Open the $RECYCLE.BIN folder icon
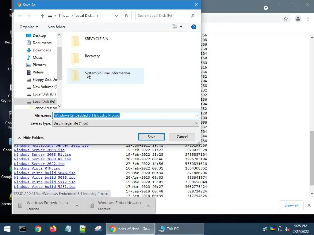 point(75,41)
